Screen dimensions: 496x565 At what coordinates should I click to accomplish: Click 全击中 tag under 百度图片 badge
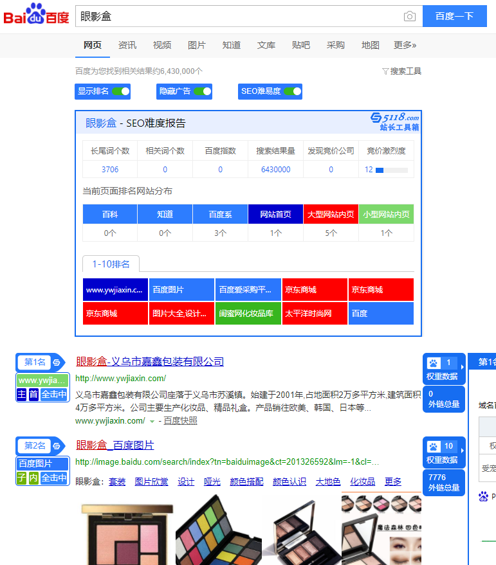pyautogui.click(x=54, y=478)
